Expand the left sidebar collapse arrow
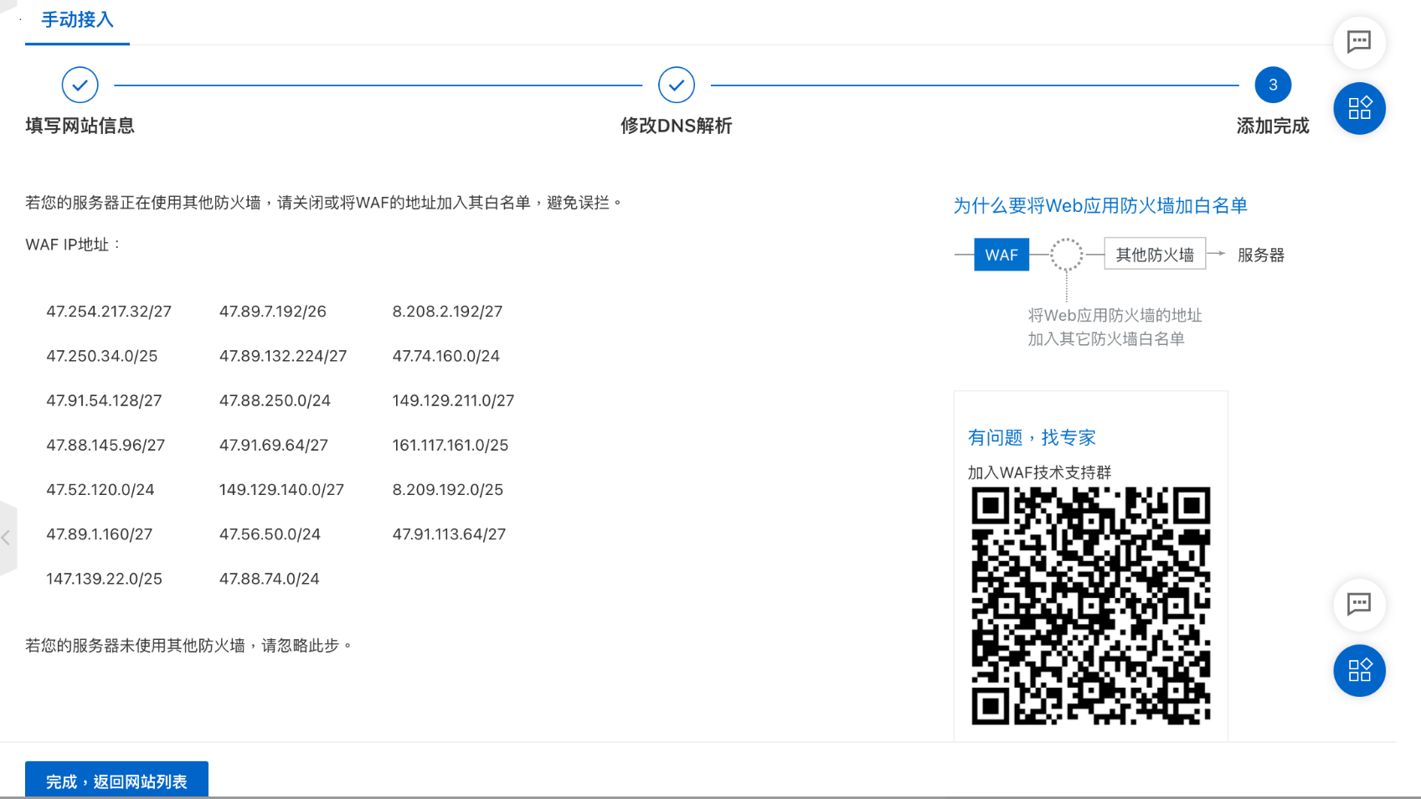Screen dimensions: 1421x799 click(x=7, y=538)
